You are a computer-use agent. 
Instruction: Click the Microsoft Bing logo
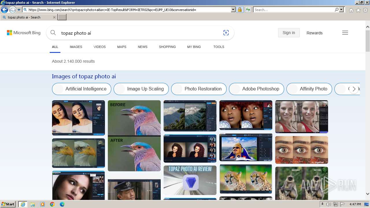24,33
